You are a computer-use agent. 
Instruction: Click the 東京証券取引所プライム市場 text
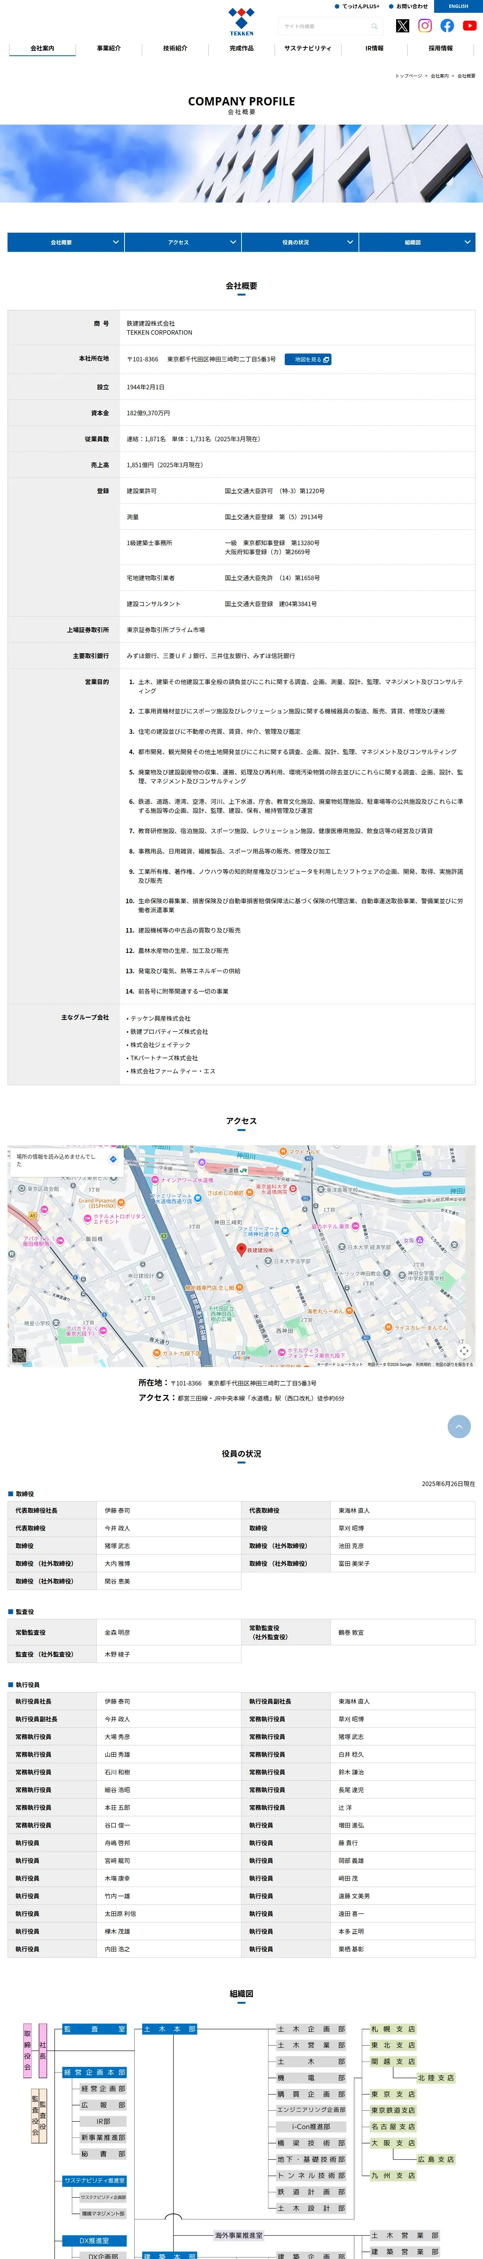click(x=166, y=630)
